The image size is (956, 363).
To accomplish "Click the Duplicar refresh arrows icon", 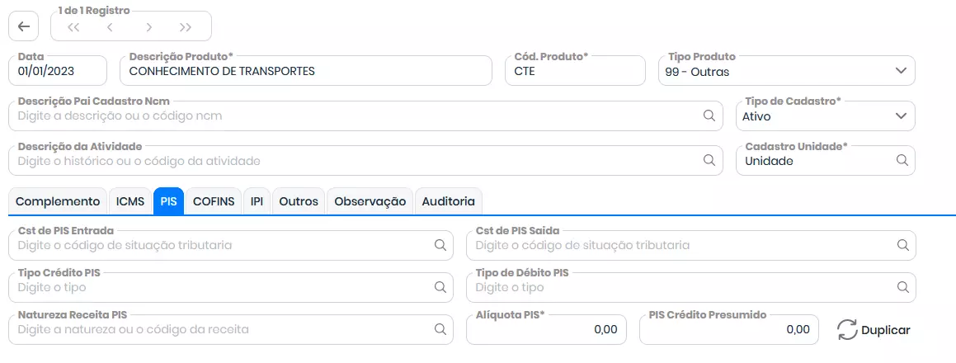I will (x=847, y=330).
